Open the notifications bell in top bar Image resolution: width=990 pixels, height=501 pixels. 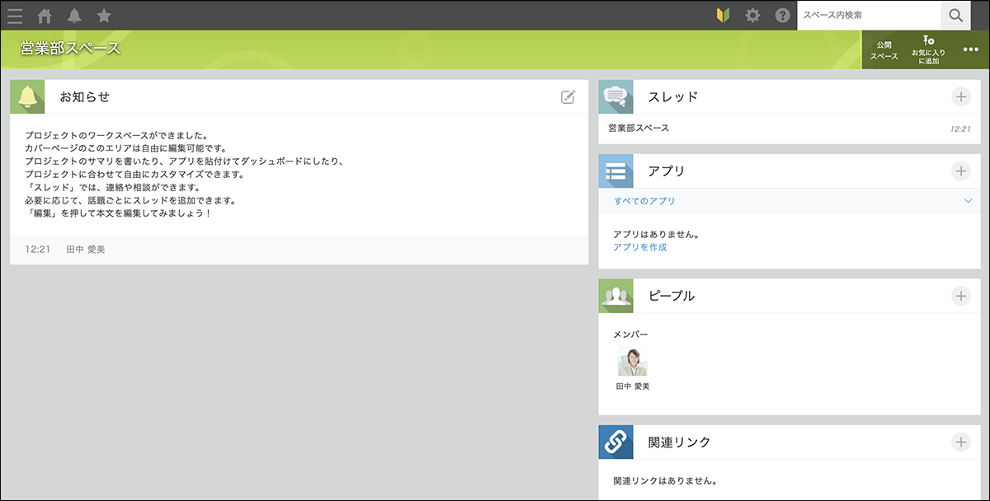(x=74, y=16)
